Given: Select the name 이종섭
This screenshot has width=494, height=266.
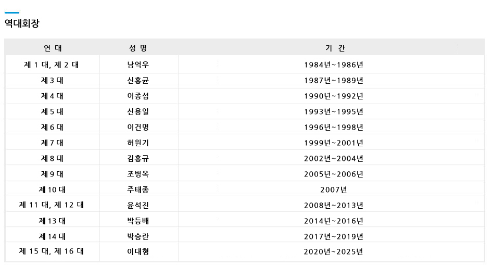Looking at the screenshot, I should tap(138, 96).
